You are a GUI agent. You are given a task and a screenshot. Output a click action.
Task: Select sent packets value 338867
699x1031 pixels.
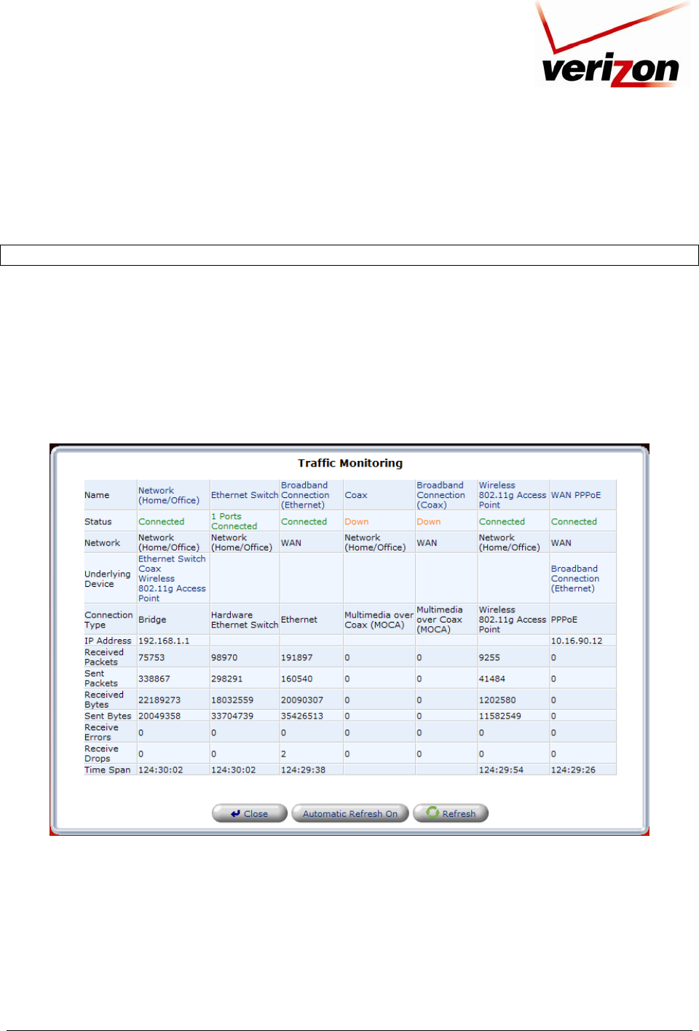click(x=154, y=679)
